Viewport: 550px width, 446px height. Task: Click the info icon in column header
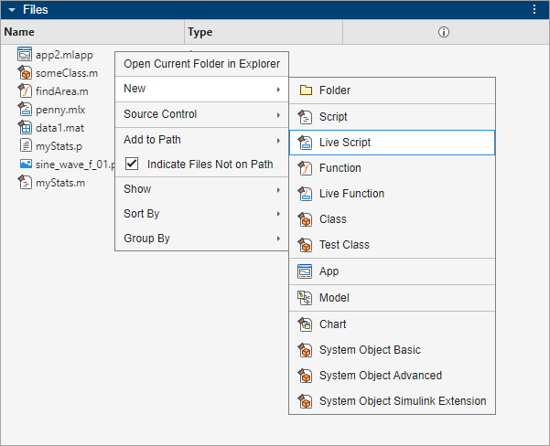point(444,32)
